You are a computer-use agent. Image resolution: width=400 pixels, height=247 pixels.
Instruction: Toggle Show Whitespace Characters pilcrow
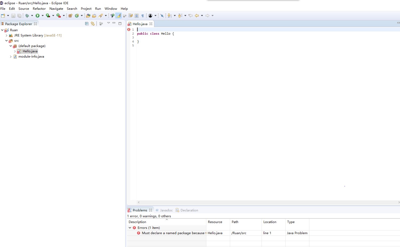tap(143, 16)
